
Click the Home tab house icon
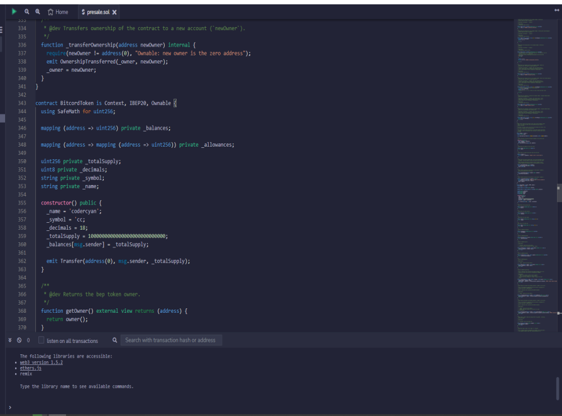pyautogui.click(x=50, y=12)
